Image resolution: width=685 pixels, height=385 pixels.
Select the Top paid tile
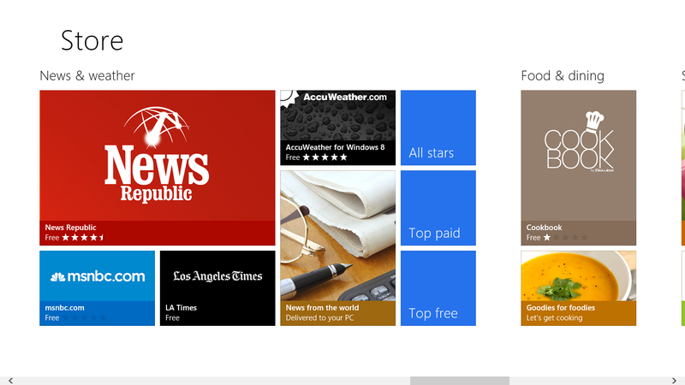coord(438,208)
